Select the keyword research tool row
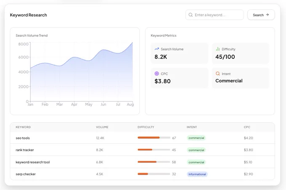 pyautogui.click(x=142, y=162)
